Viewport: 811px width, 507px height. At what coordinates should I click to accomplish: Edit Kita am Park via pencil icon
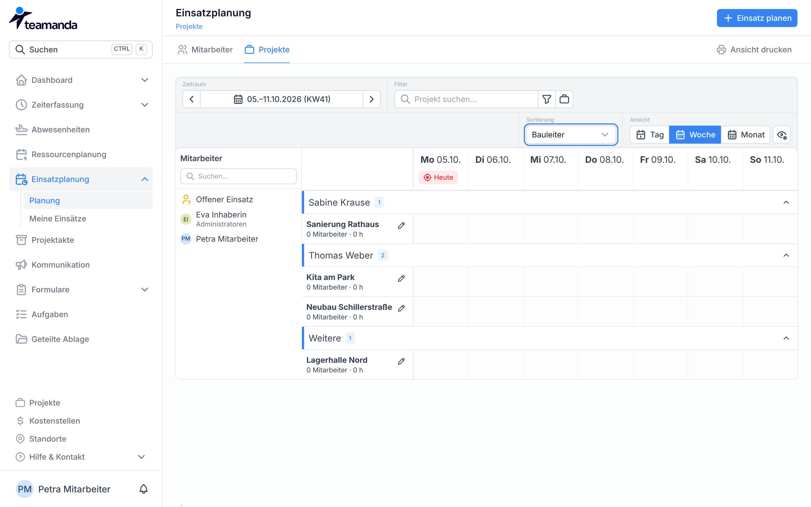[x=402, y=279]
